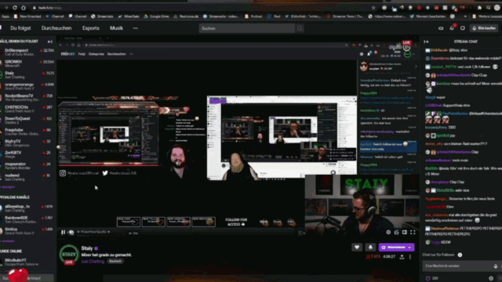Click the Suchen search field
Screen dimensions: 502x282
(x=247, y=28)
